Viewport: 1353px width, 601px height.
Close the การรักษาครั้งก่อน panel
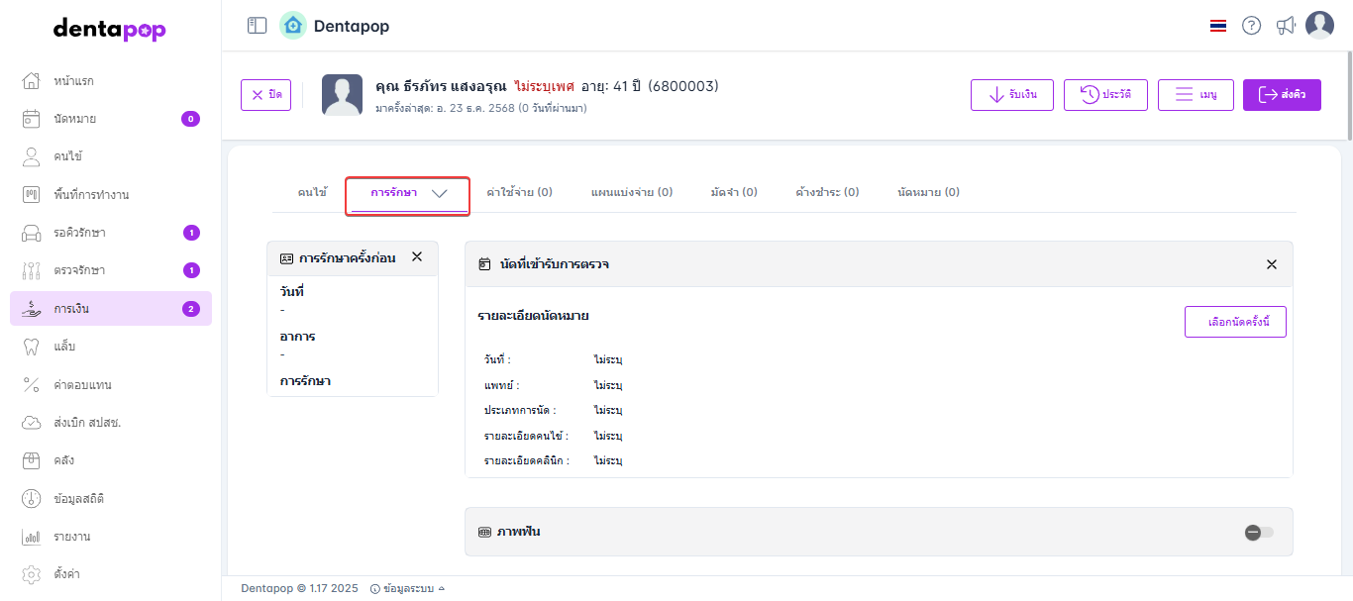tap(417, 257)
